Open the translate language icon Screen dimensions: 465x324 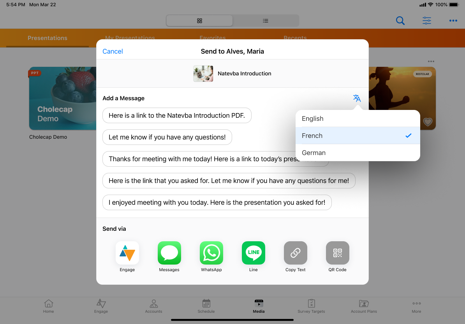pos(357,98)
